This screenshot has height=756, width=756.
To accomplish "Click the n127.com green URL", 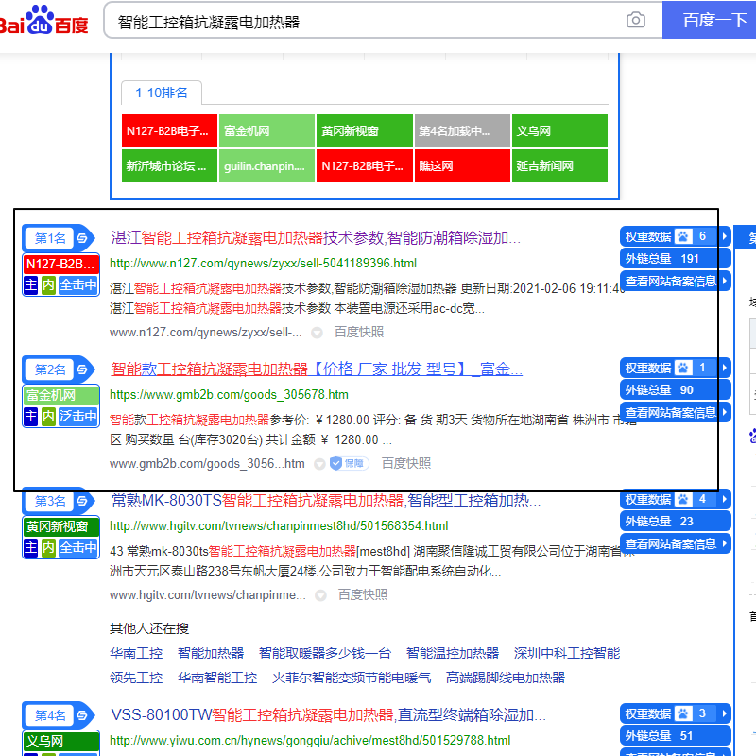I will 264,264.
